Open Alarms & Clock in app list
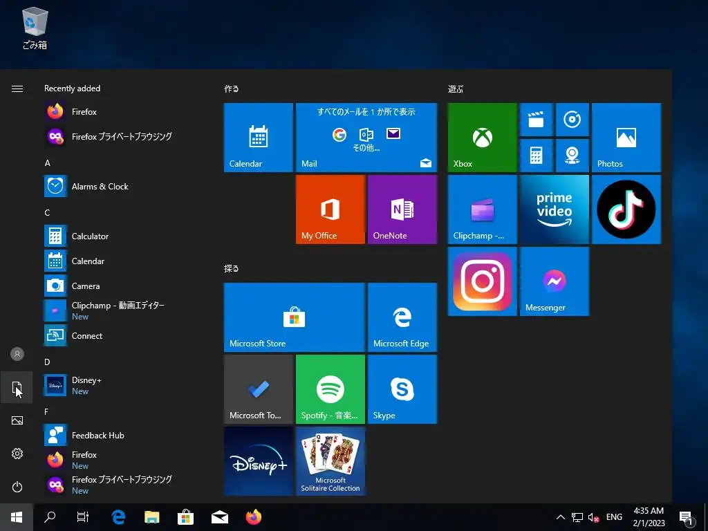The height and width of the screenshot is (531, 708). [x=126, y=186]
